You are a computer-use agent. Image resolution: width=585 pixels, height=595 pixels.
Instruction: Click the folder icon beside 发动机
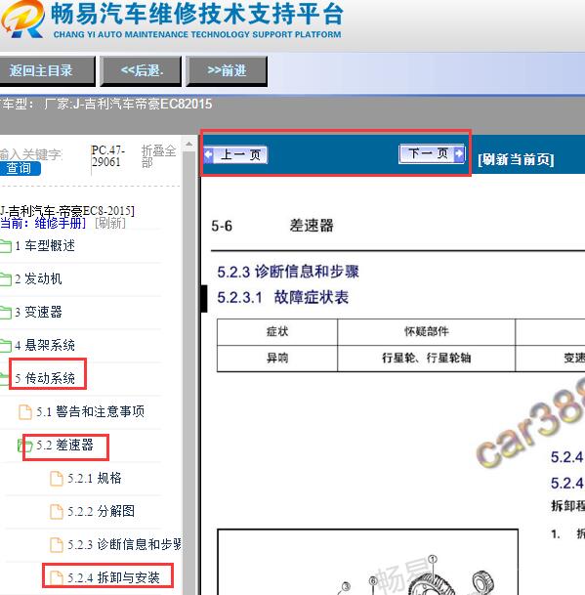coord(5,279)
